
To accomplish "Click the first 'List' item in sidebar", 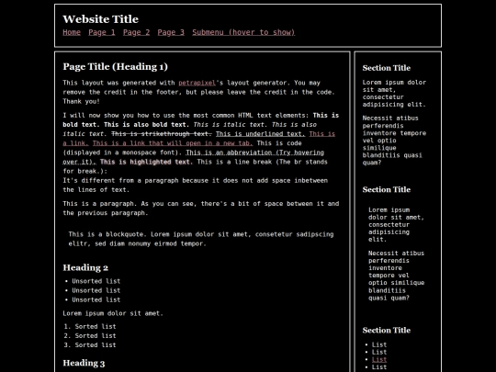I will tap(379, 344).
